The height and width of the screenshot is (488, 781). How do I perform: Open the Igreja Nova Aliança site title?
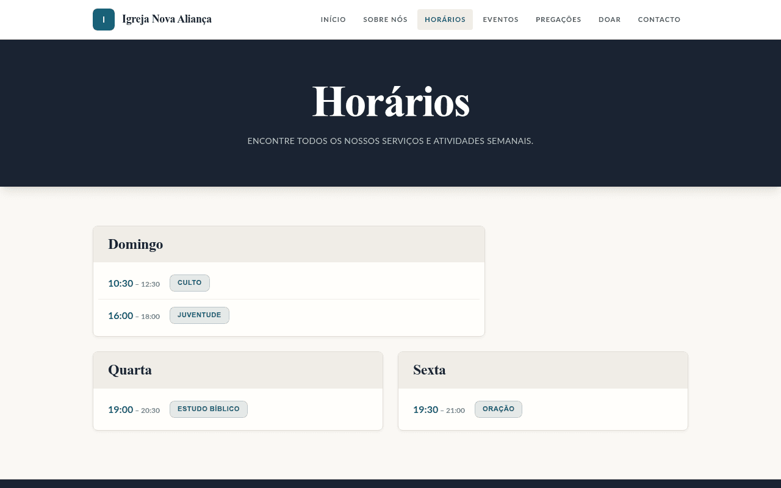(167, 20)
